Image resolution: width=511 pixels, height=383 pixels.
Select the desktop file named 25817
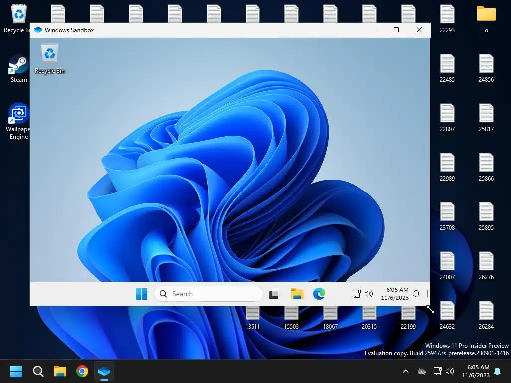(x=486, y=118)
